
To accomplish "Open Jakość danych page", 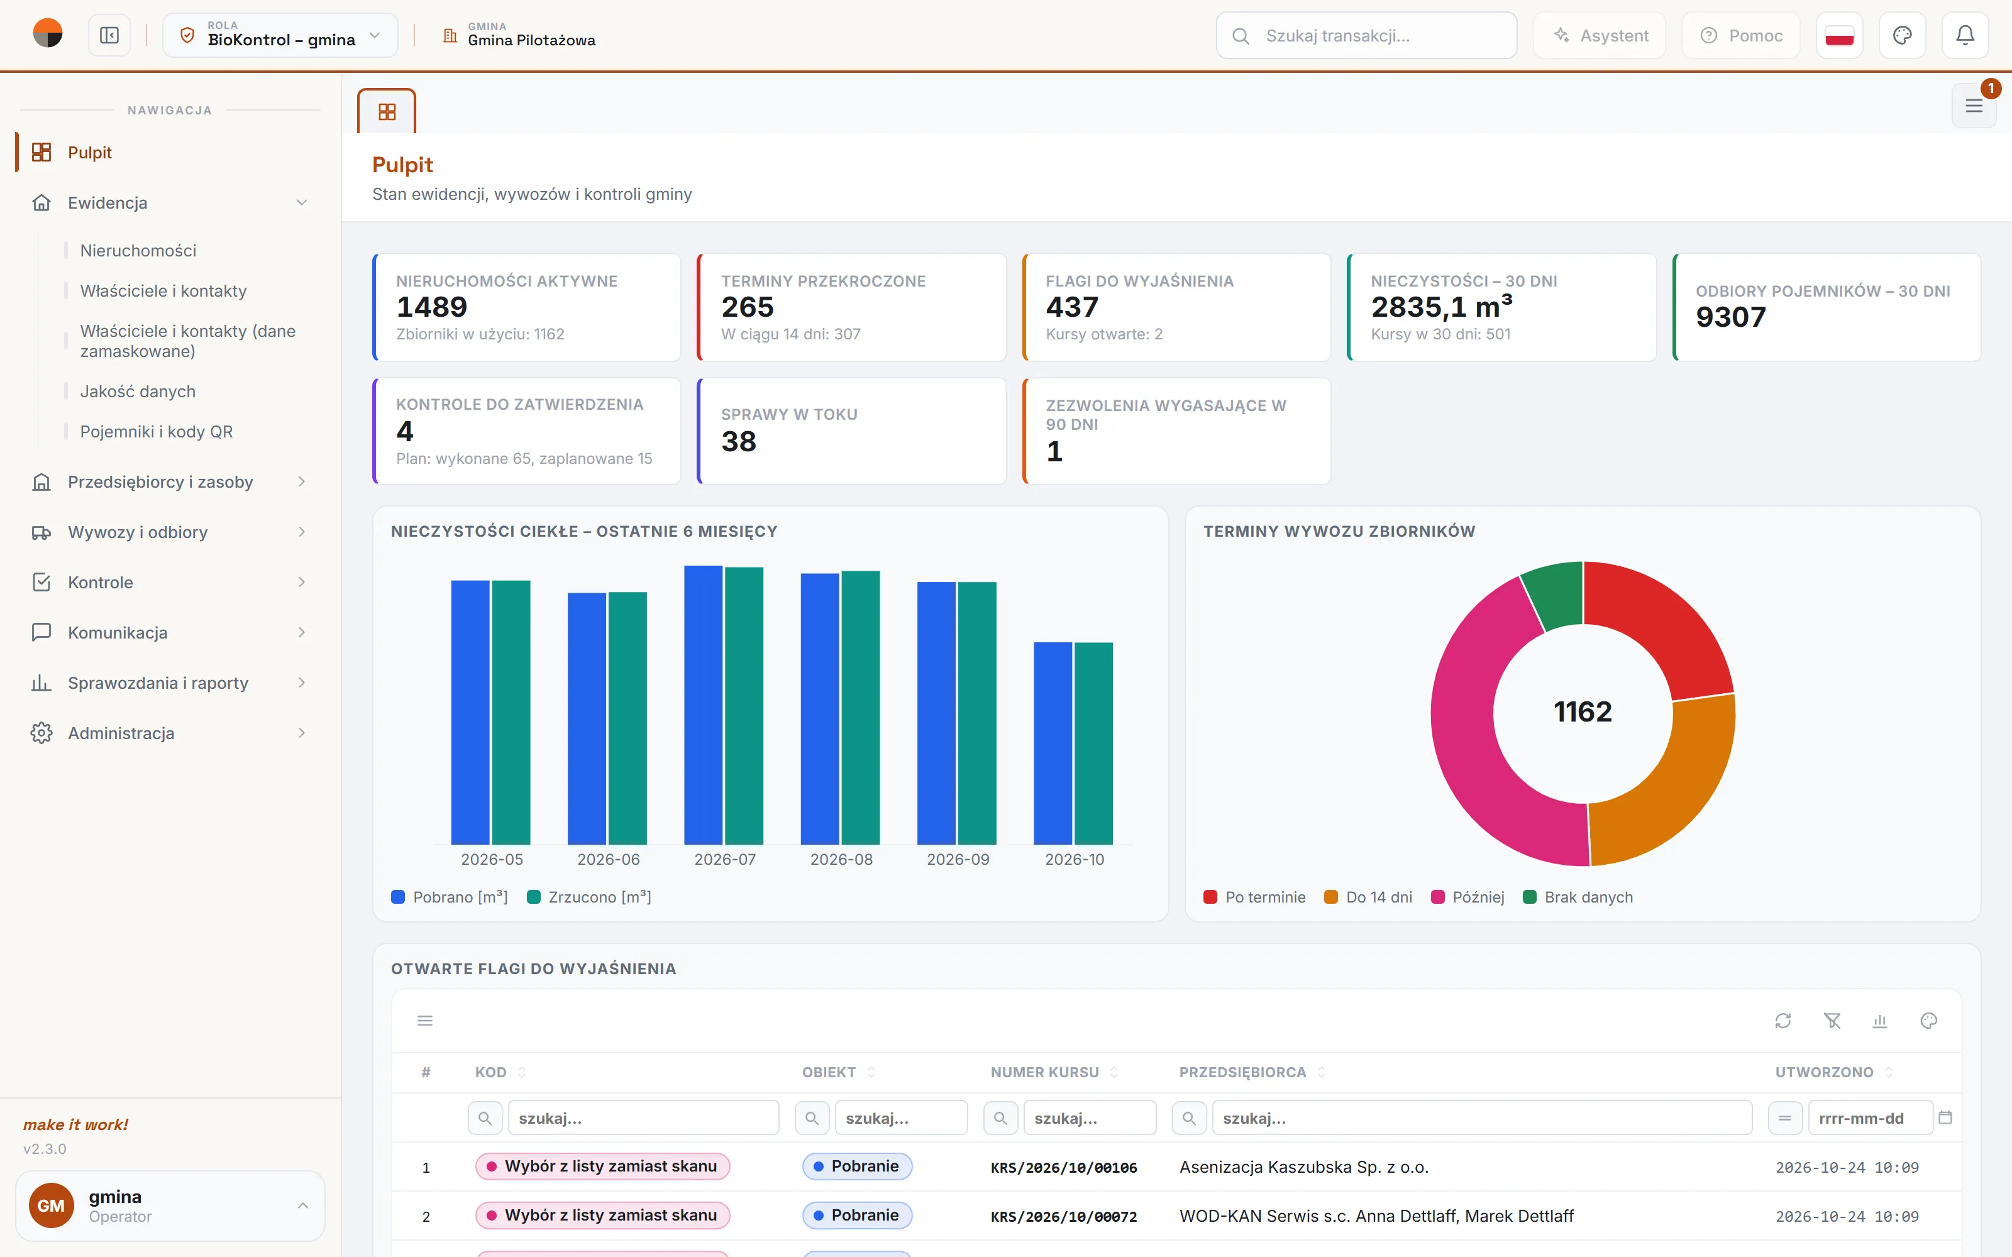I will (x=138, y=392).
